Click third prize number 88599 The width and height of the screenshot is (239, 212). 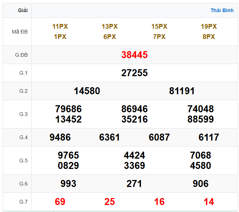pyautogui.click(x=200, y=119)
